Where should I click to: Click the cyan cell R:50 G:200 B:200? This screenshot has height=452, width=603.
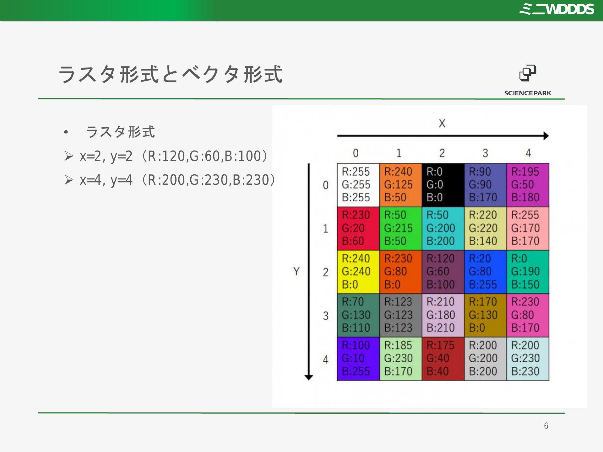click(x=443, y=228)
